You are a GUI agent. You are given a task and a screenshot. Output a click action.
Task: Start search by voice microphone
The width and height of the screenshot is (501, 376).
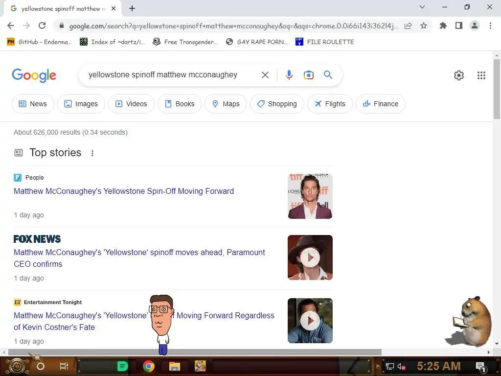point(289,75)
